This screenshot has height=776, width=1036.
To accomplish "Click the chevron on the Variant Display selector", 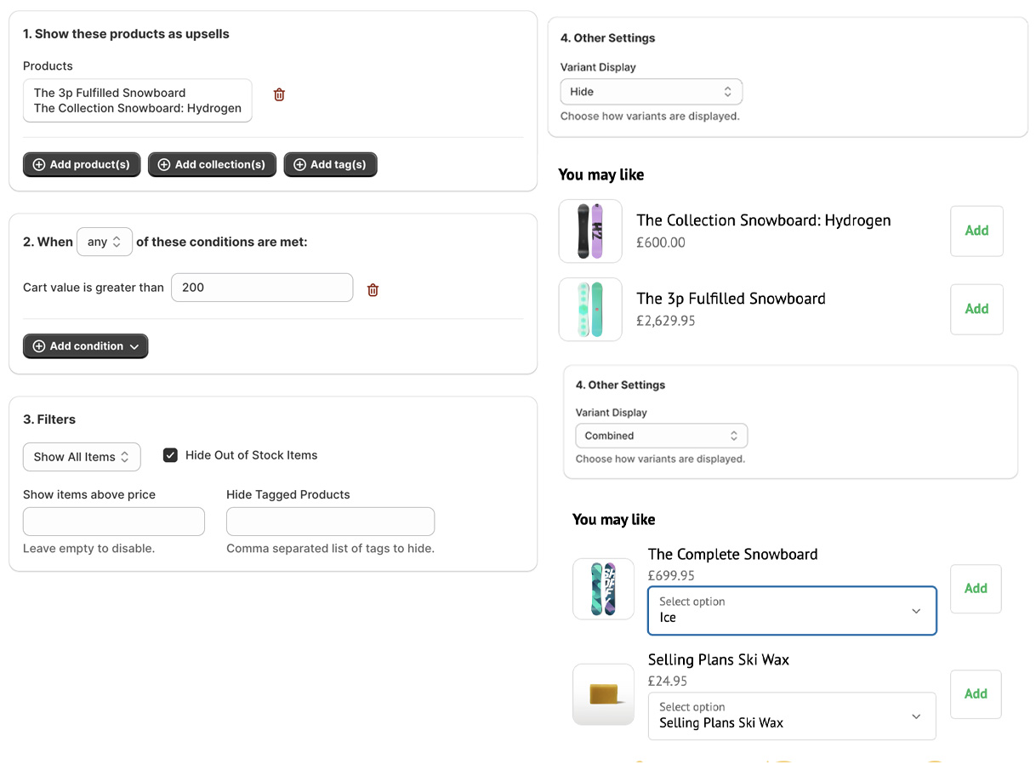I will pyautogui.click(x=728, y=91).
